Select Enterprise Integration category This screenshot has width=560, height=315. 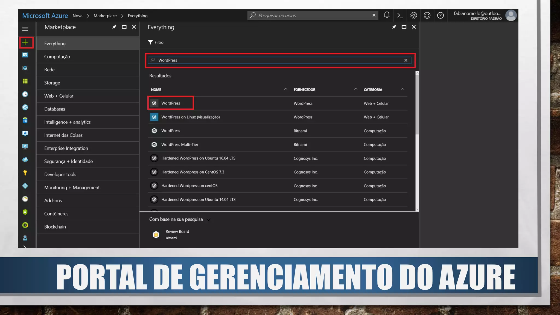click(88, 148)
